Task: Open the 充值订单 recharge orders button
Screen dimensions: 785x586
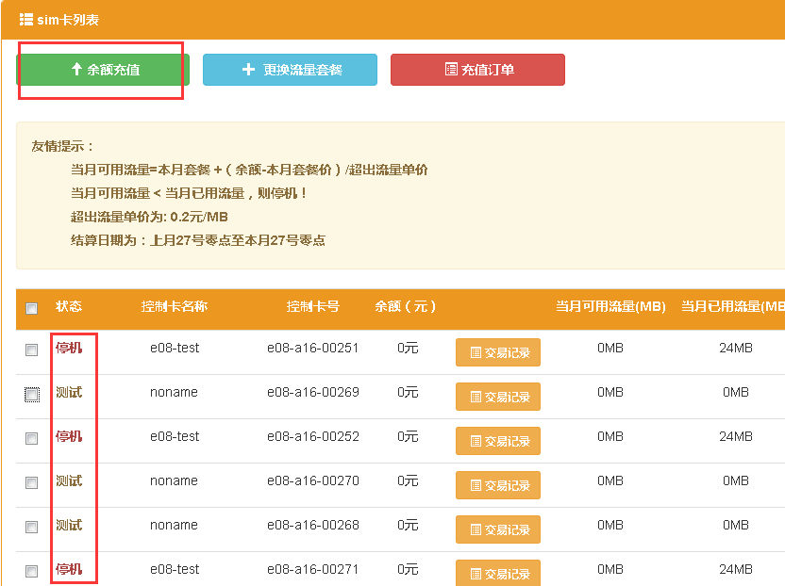Action: pos(477,70)
